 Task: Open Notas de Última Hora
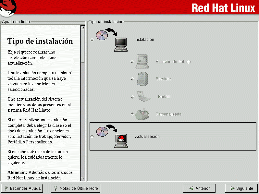[76, 188]
